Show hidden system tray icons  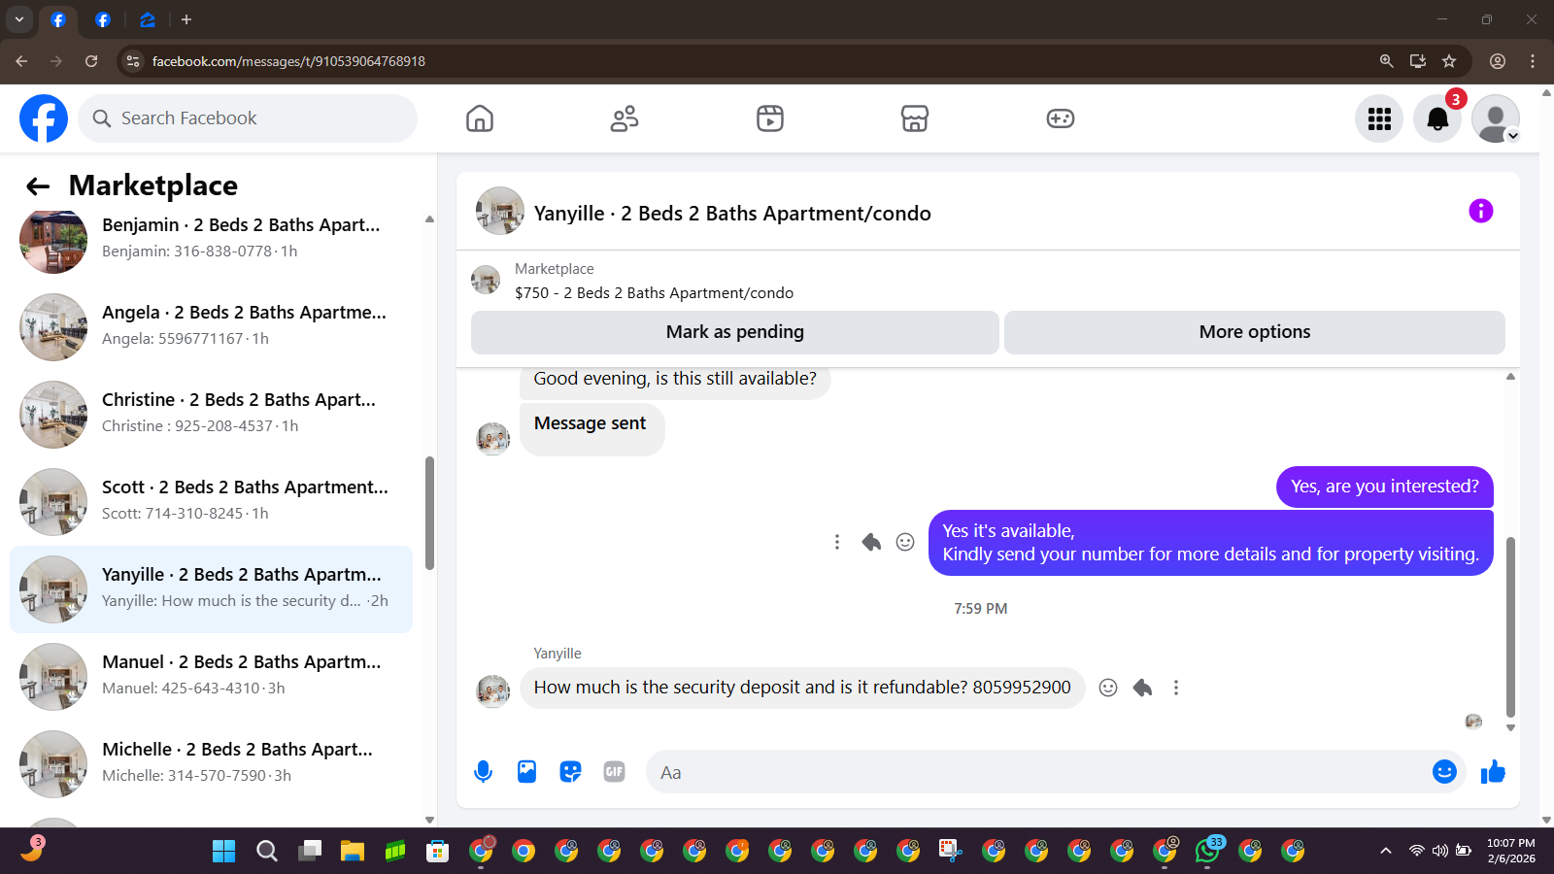point(1386,852)
